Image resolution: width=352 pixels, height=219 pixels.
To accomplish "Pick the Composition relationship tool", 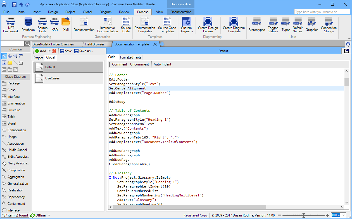I will pos(15,170).
